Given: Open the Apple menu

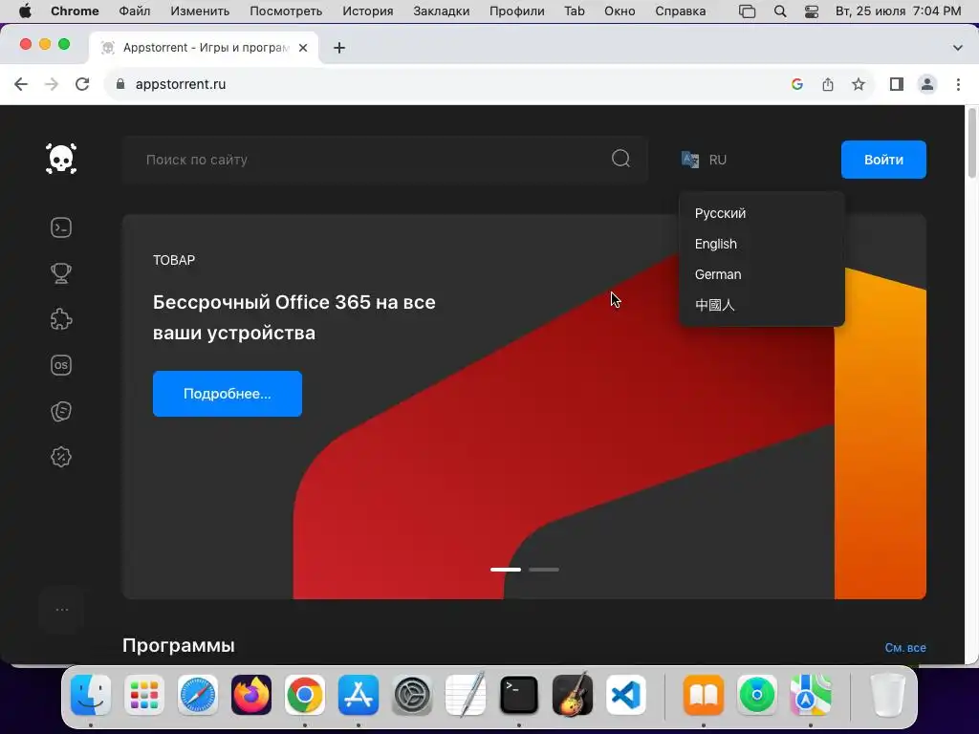Looking at the screenshot, I should point(25,11).
